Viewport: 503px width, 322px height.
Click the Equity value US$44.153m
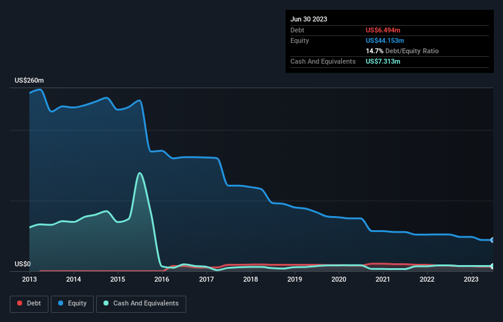pos(385,40)
